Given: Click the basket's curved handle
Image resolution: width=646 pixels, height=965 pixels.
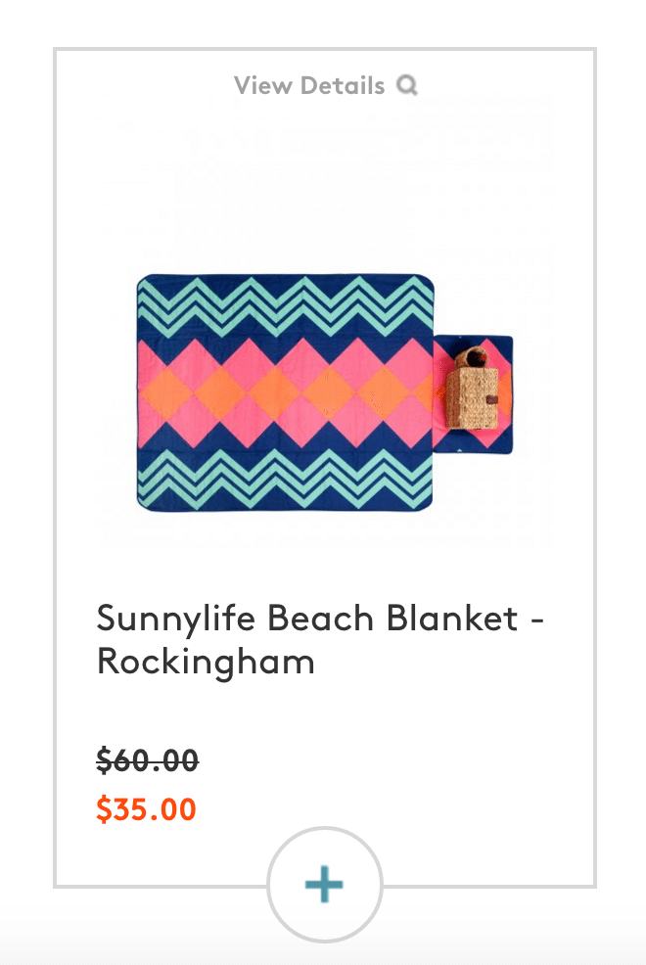Looking at the screenshot, I should 471,359.
